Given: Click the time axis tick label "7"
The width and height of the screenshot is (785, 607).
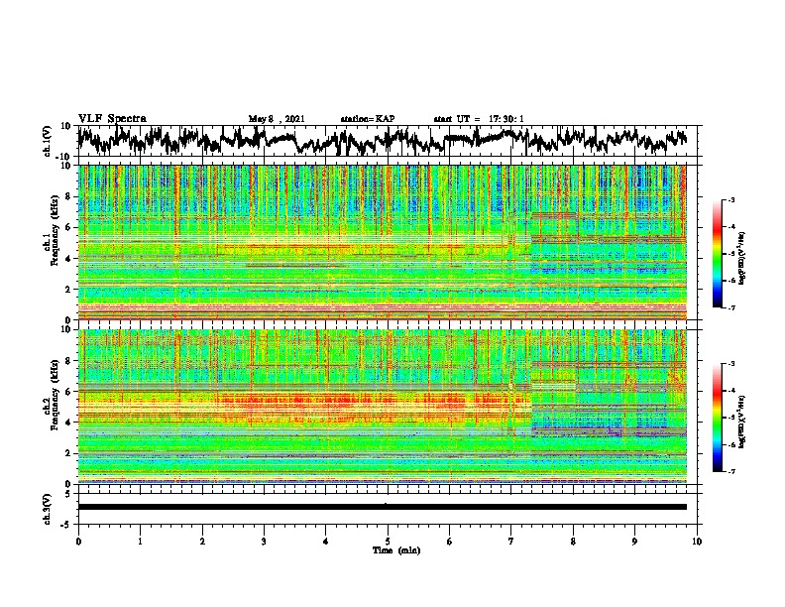Looking at the screenshot, I should point(511,542).
